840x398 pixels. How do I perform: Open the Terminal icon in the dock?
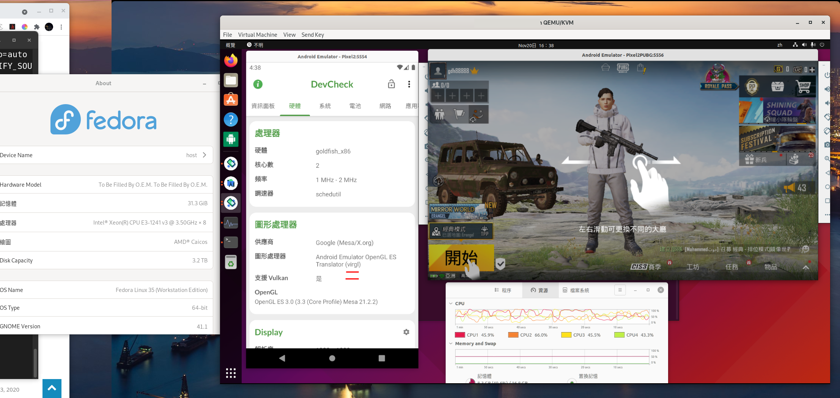[231, 242]
